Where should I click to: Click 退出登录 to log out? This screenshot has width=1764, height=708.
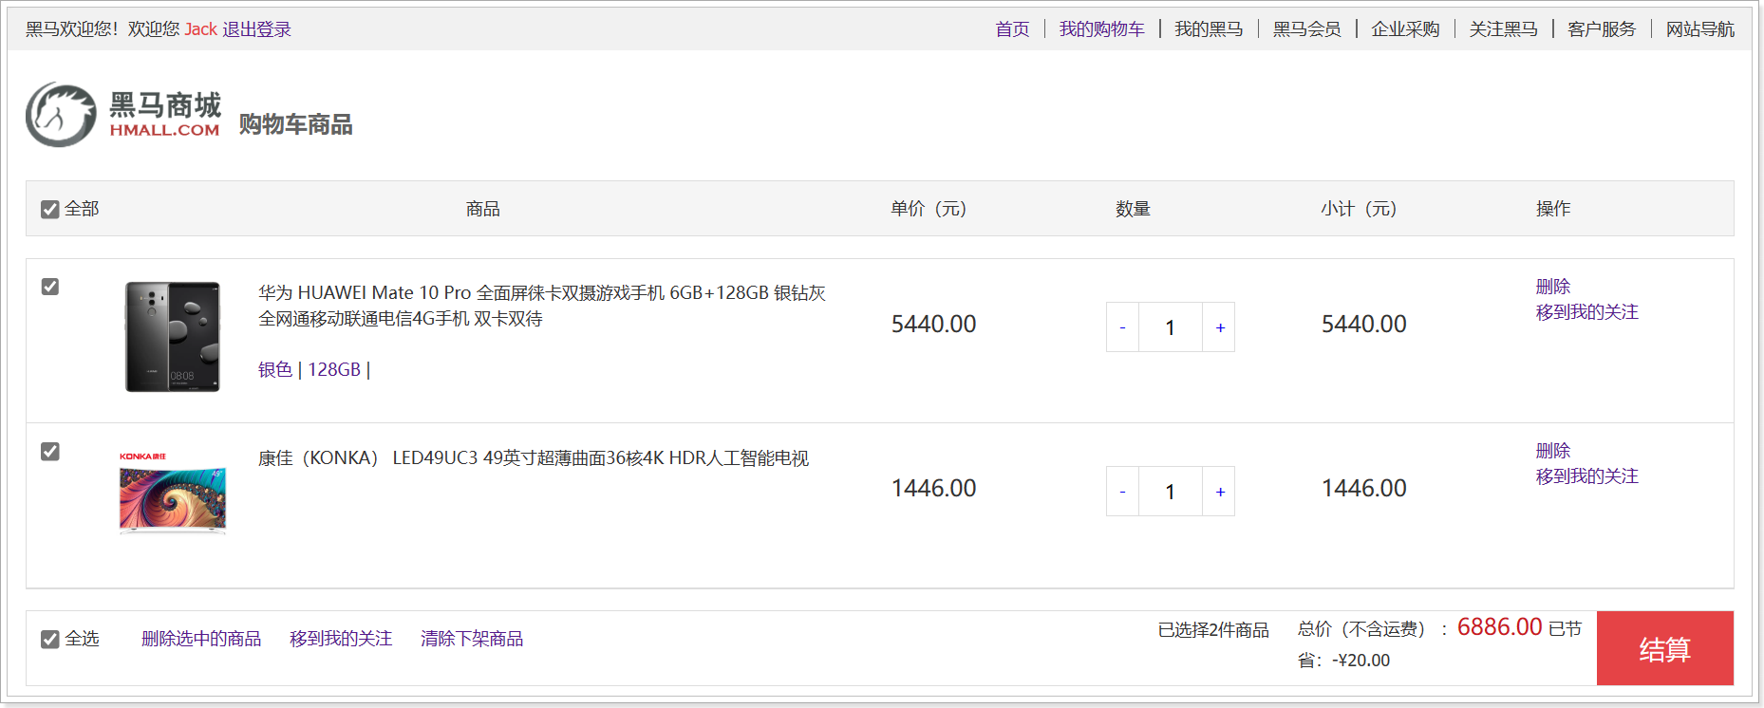[257, 29]
